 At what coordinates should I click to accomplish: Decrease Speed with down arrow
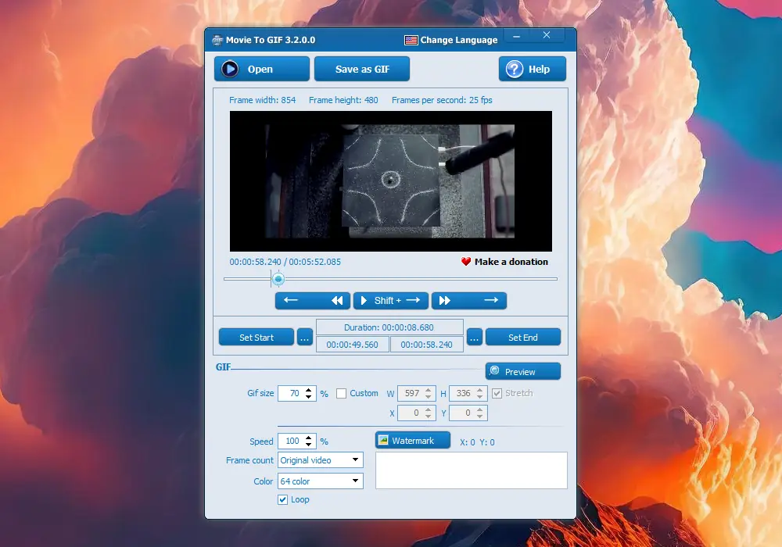tap(309, 445)
